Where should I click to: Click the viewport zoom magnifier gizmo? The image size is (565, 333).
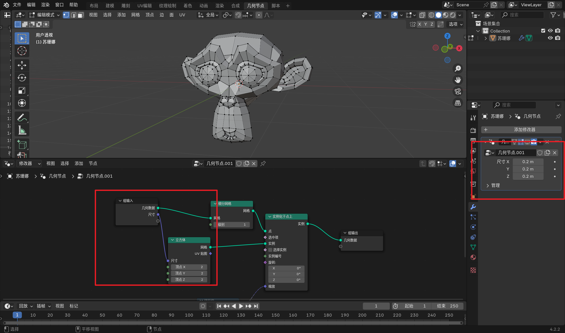pyautogui.click(x=458, y=68)
